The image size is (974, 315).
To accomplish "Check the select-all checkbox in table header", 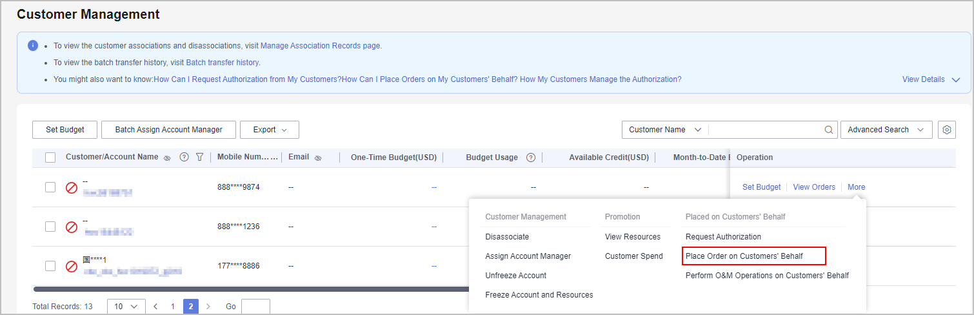I will click(50, 157).
